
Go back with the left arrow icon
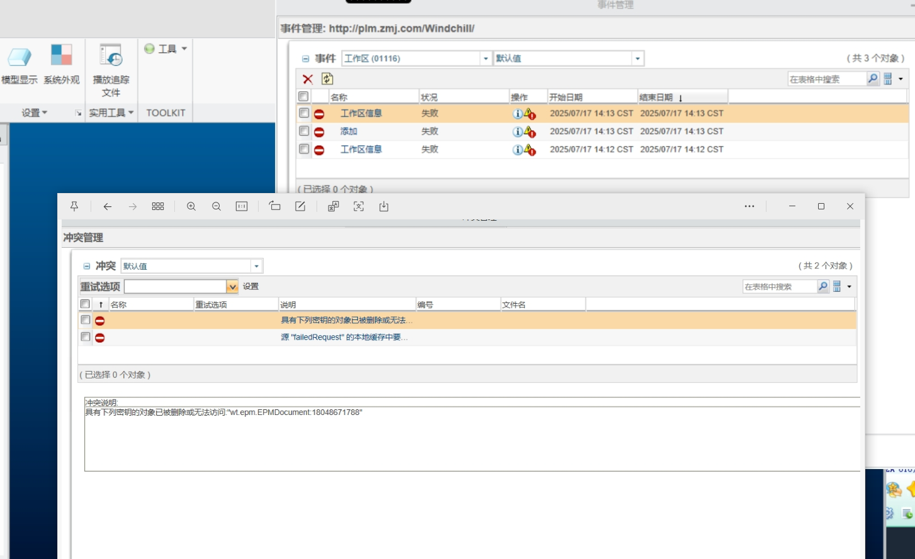[x=108, y=206]
